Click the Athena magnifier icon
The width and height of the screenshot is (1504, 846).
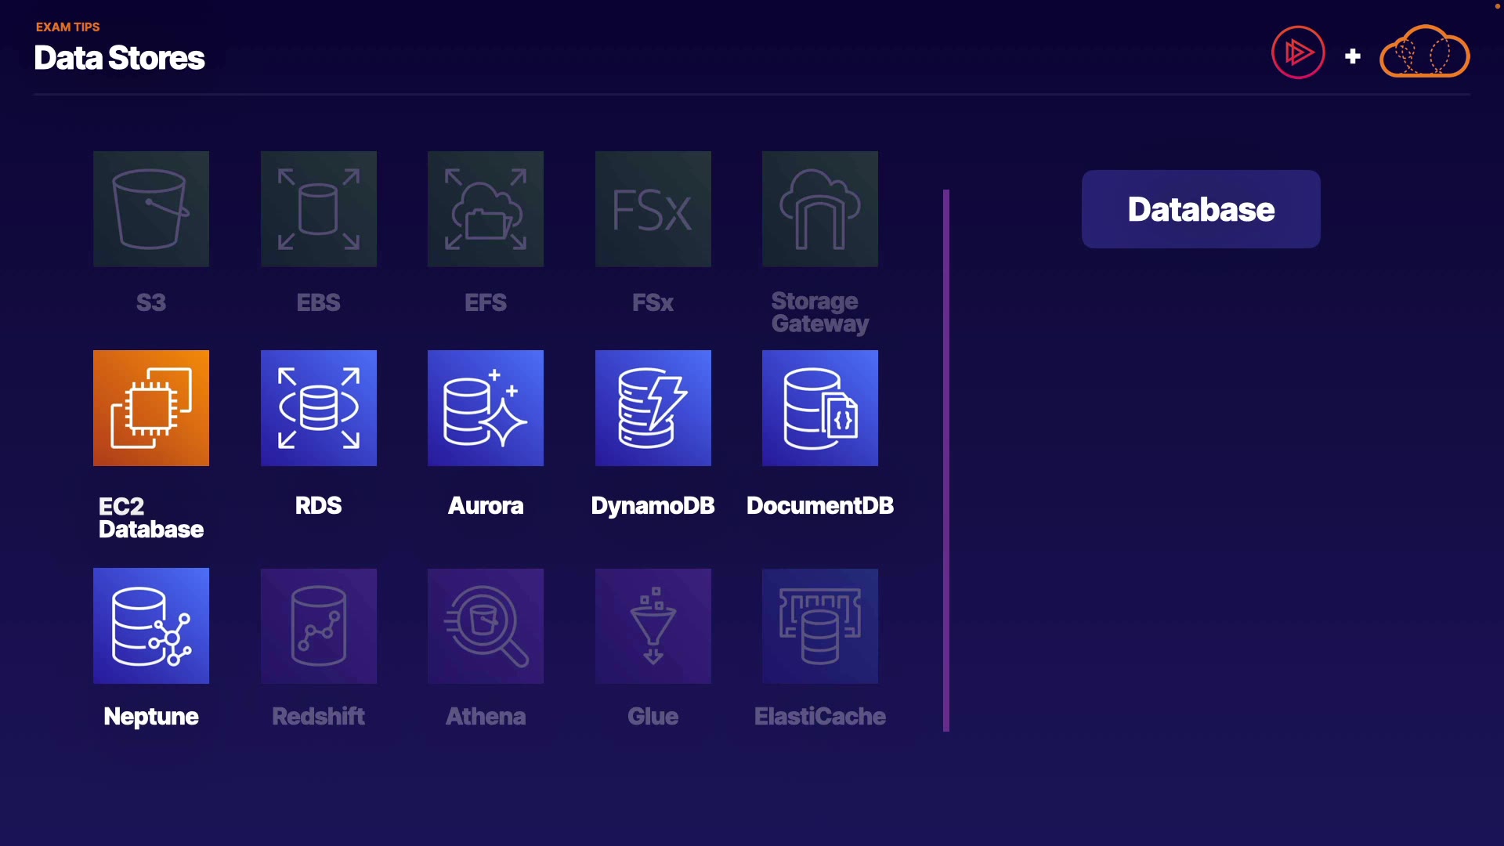(x=486, y=626)
